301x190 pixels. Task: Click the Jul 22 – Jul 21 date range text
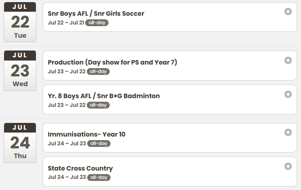pyautogui.click(x=66, y=23)
